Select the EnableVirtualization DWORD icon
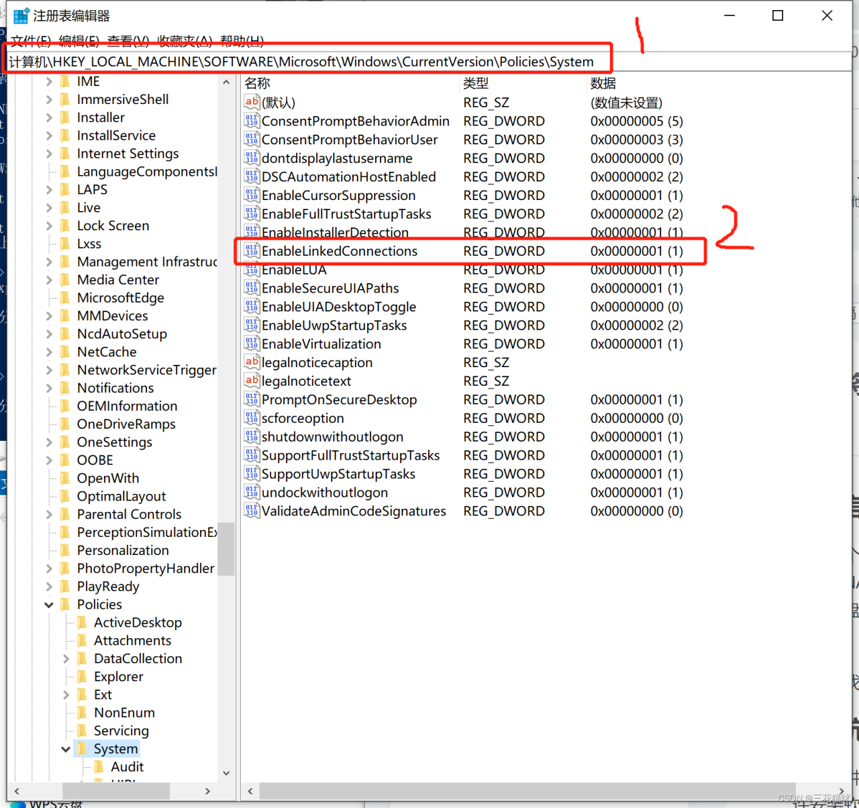 point(252,344)
